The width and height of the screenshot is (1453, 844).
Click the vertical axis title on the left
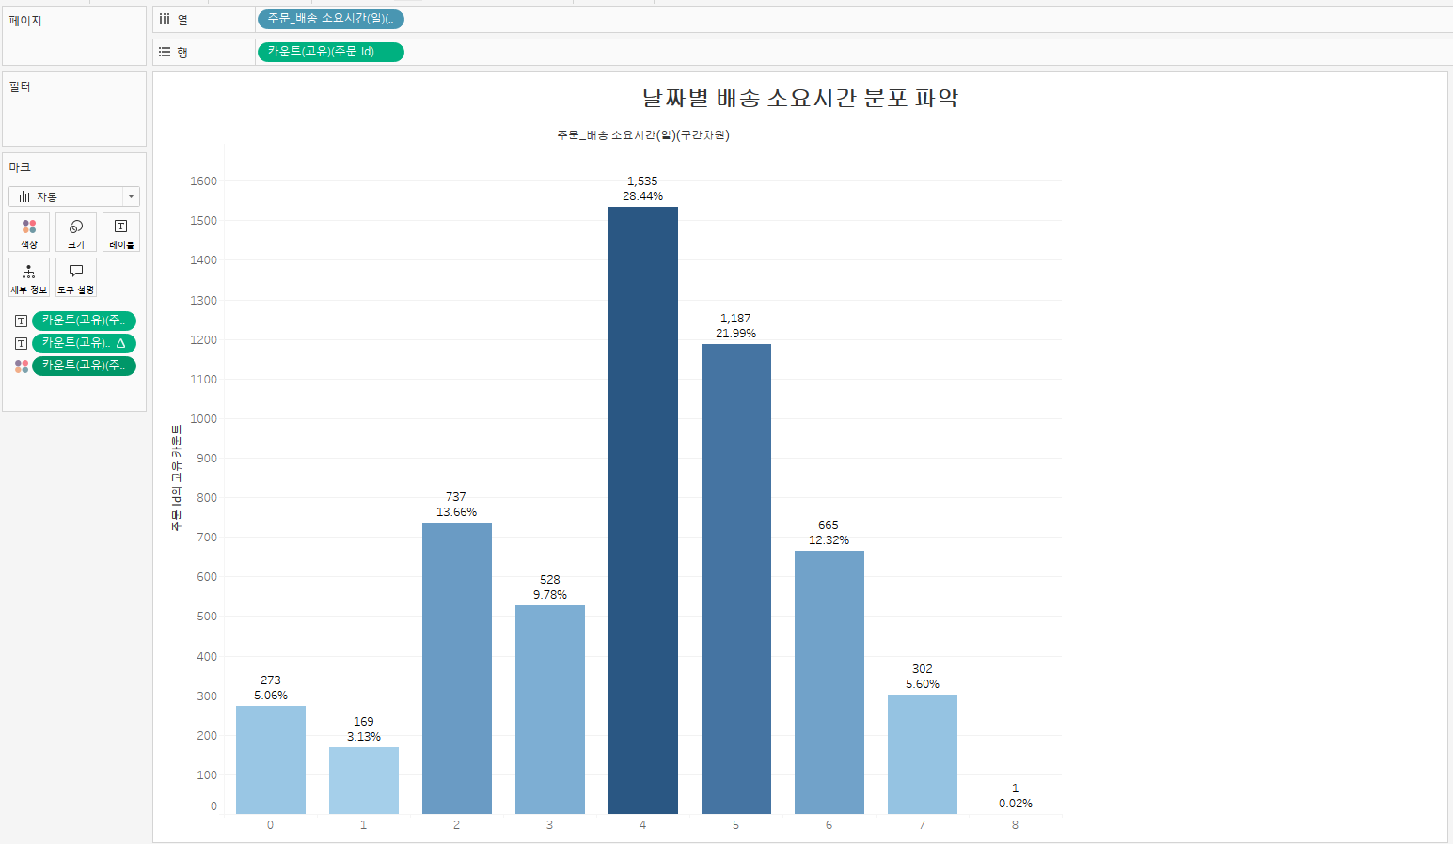[x=176, y=478]
